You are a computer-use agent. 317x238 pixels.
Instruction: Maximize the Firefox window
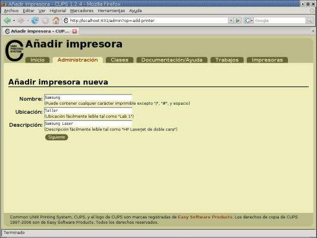click(308, 4)
